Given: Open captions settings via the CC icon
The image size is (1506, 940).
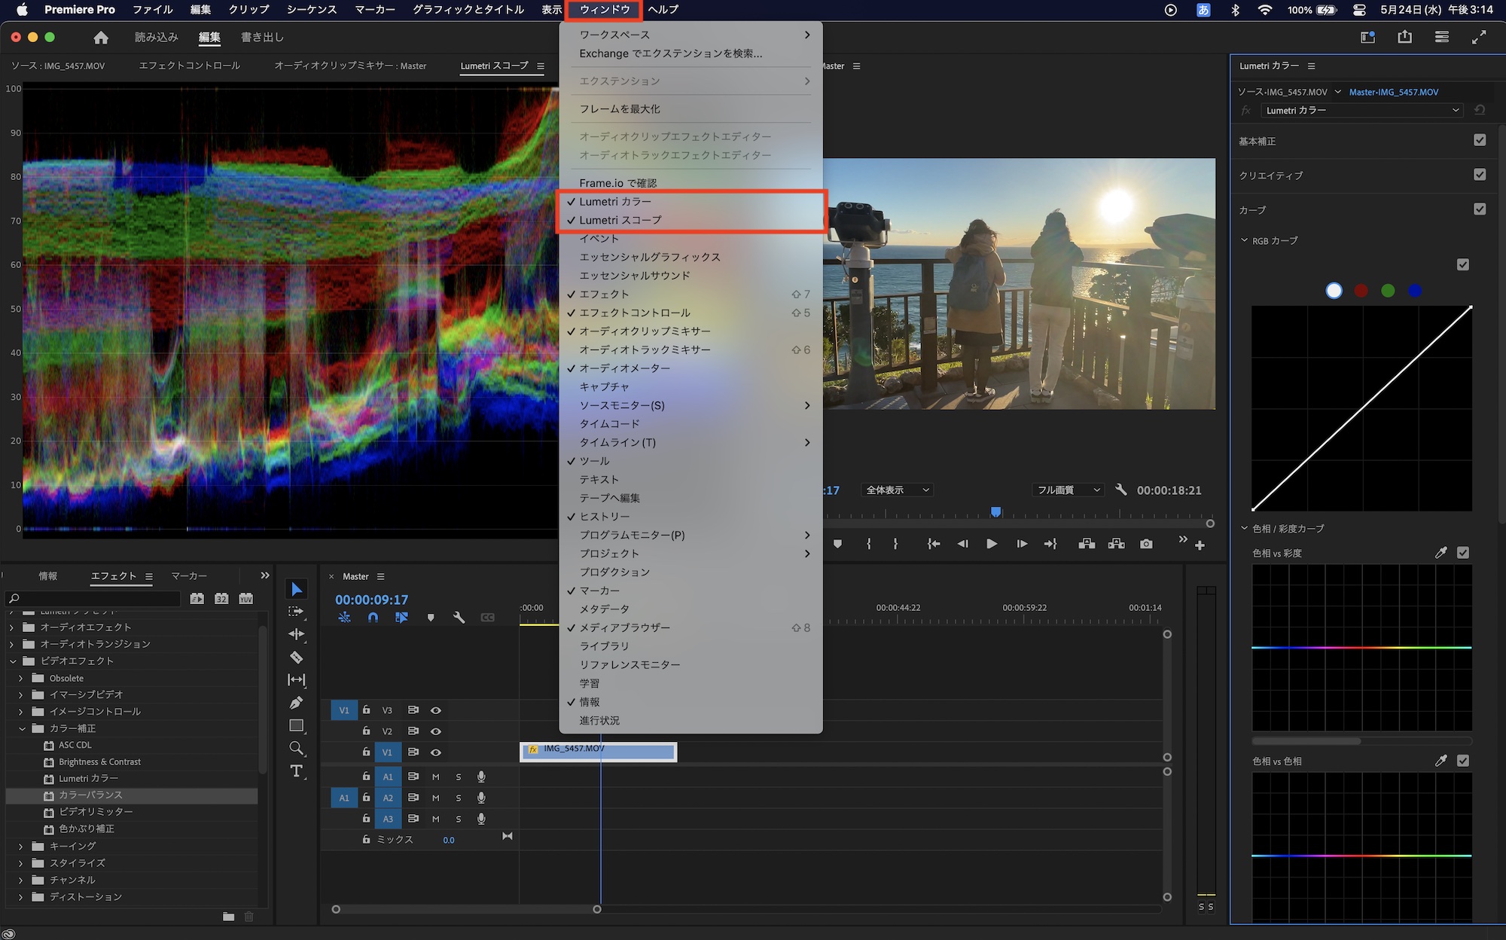Looking at the screenshot, I should [487, 617].
